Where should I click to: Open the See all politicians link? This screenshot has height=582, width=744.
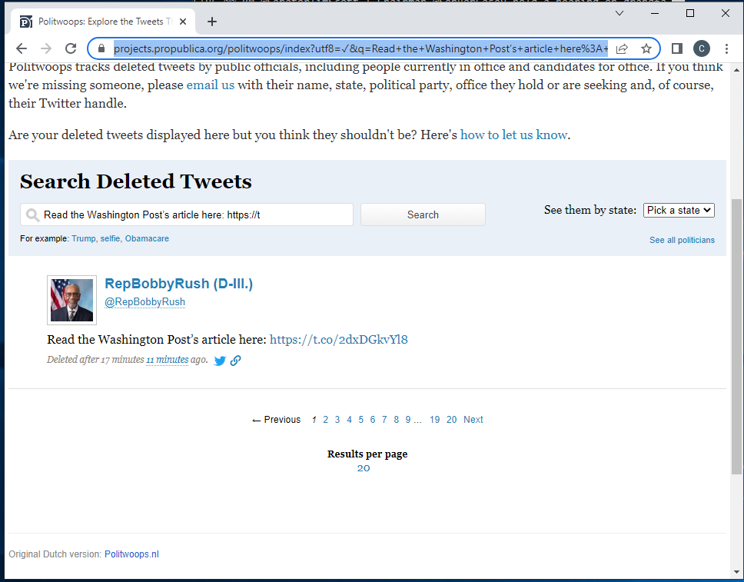tap(682, 240)
